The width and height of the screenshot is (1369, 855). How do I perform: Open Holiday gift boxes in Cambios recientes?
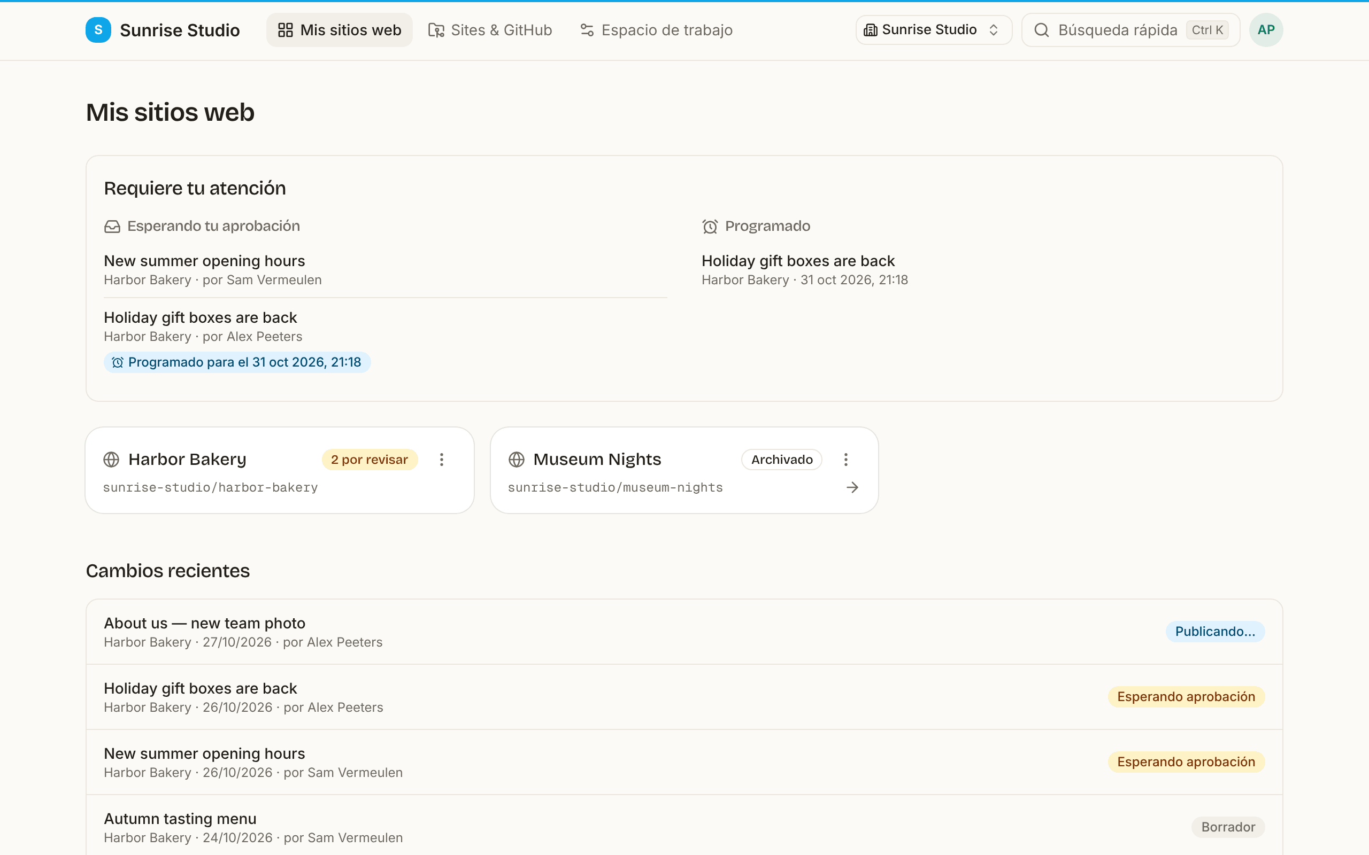coord(684,697)
